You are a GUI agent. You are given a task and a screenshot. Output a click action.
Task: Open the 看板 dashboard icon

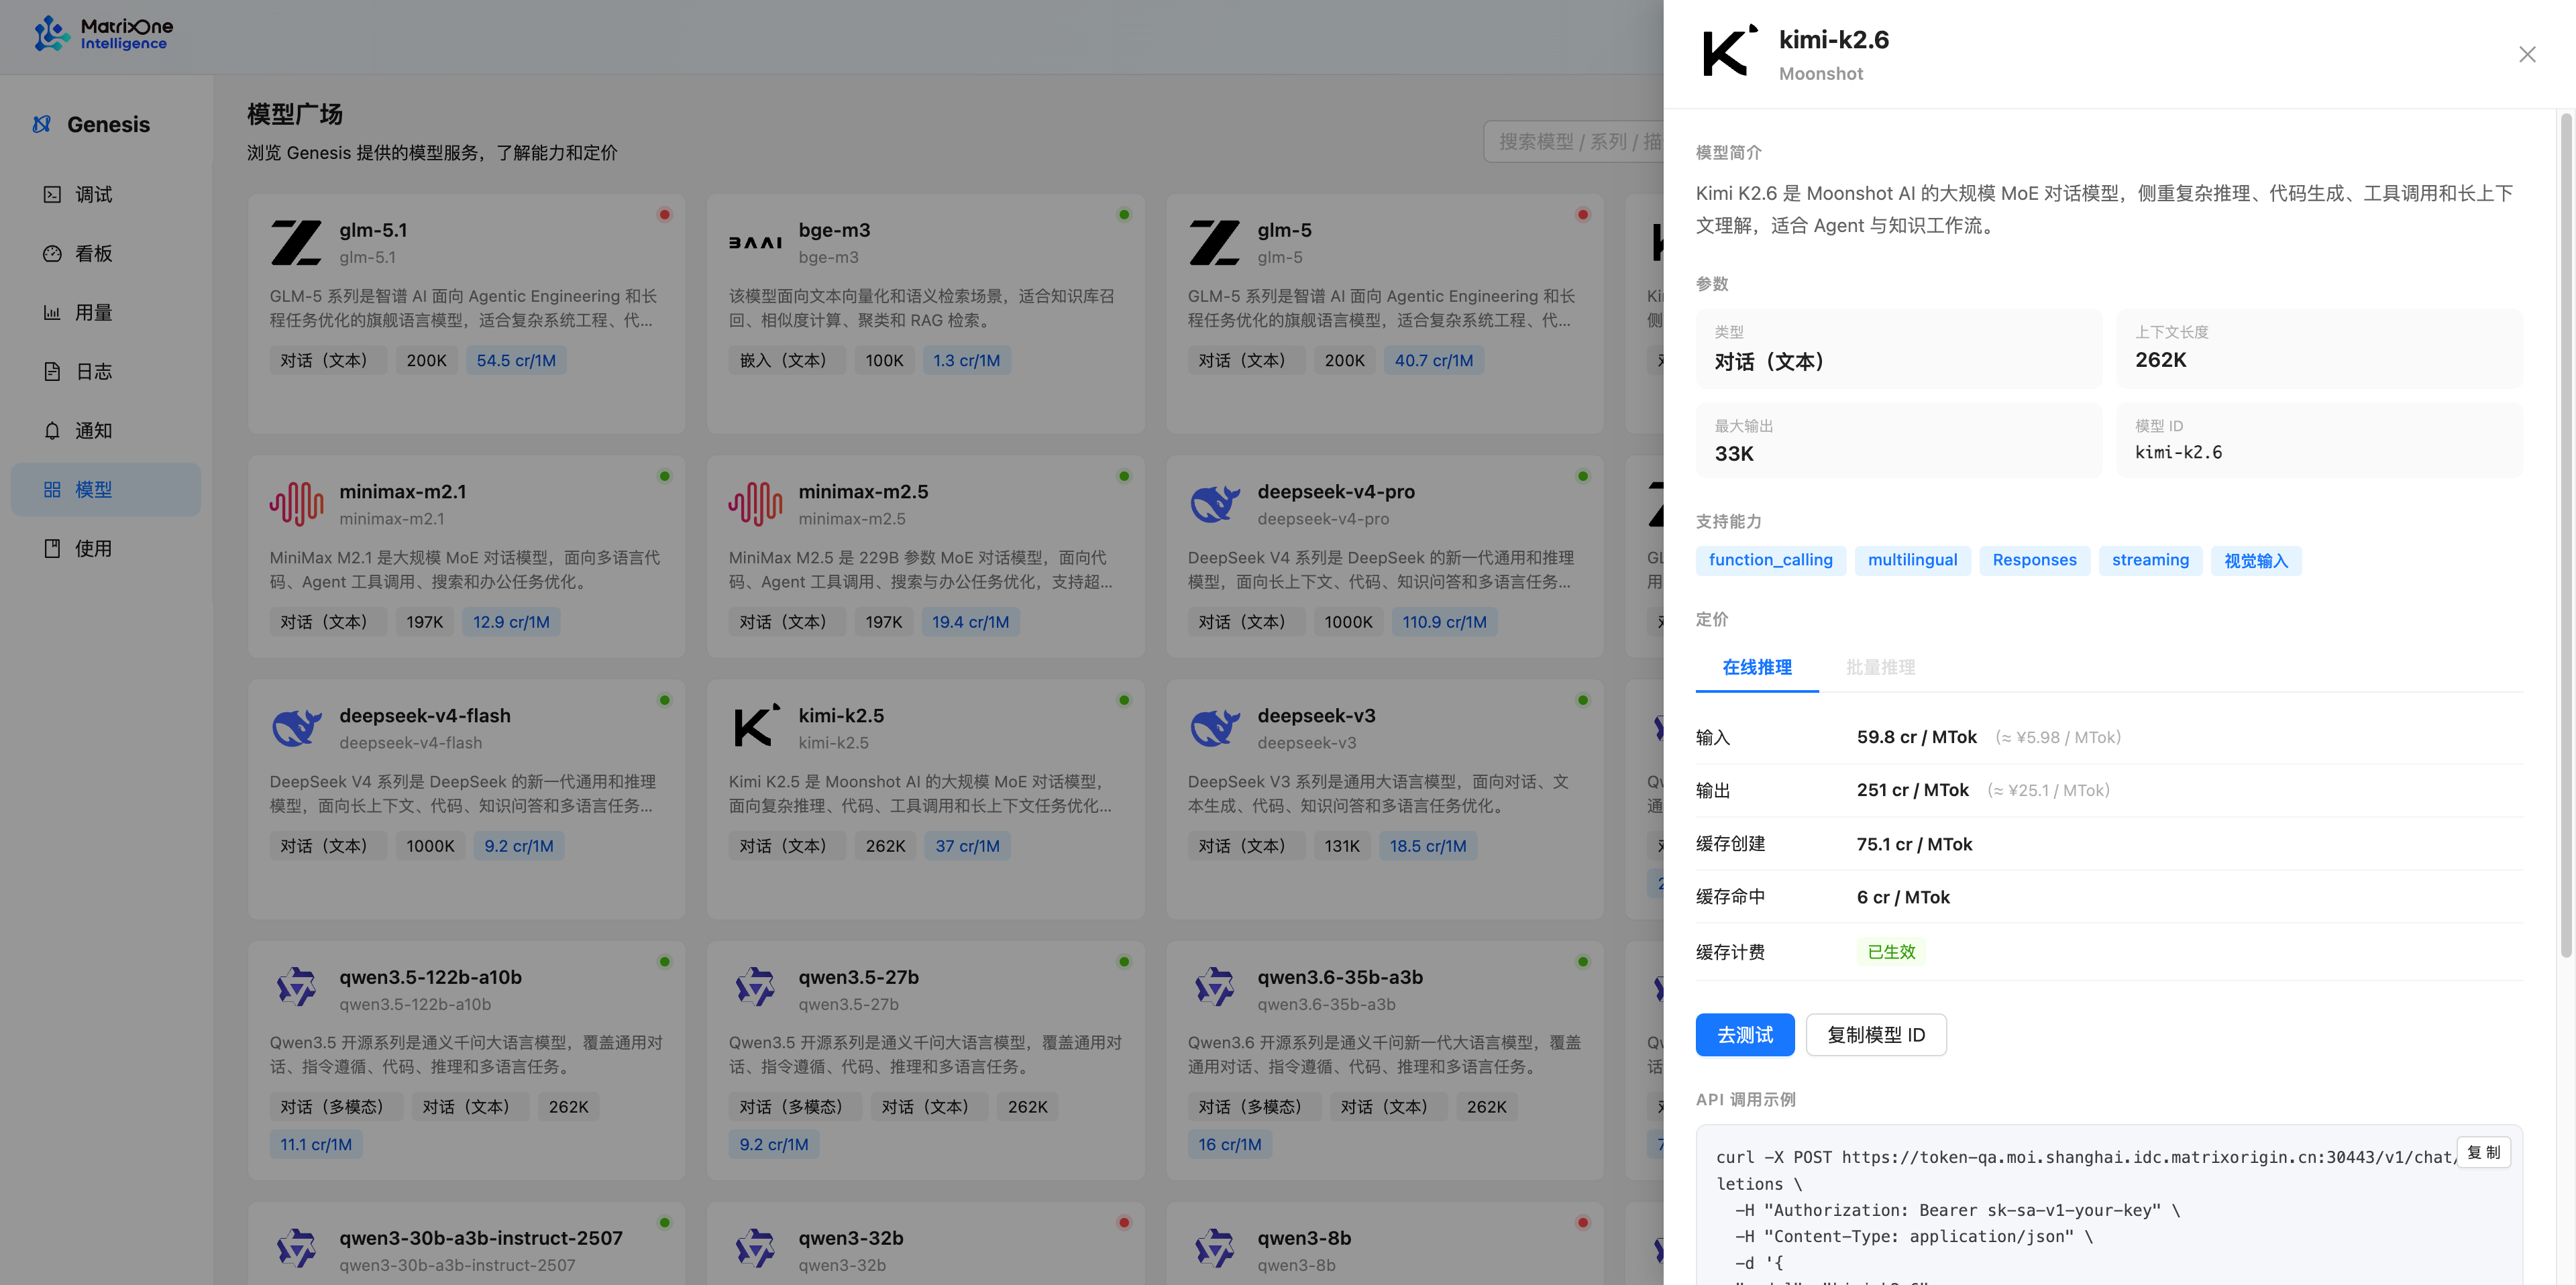point(52,253)
